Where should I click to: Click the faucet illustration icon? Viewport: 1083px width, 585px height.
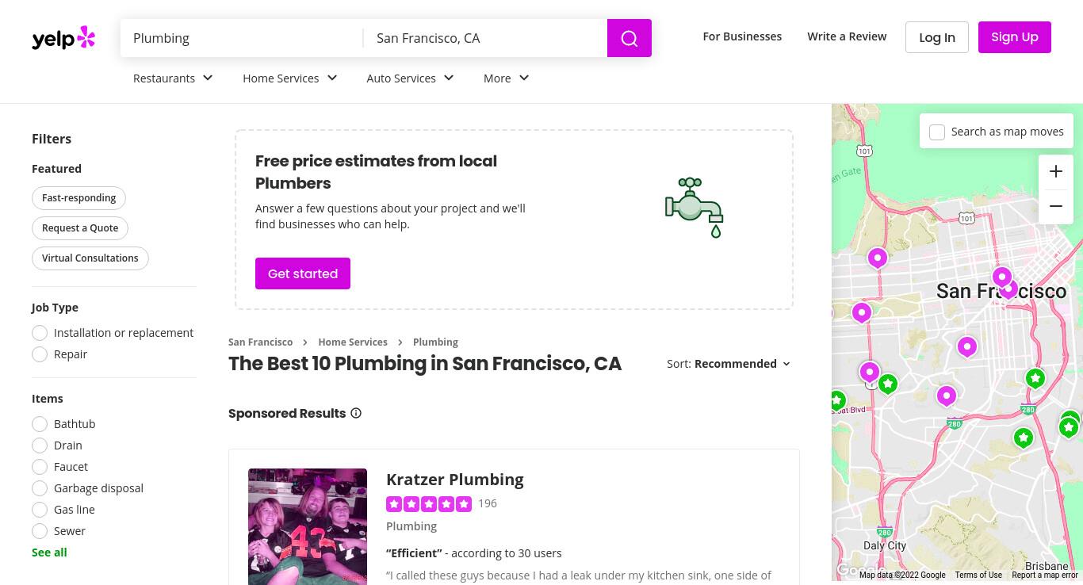click(695, 208)
